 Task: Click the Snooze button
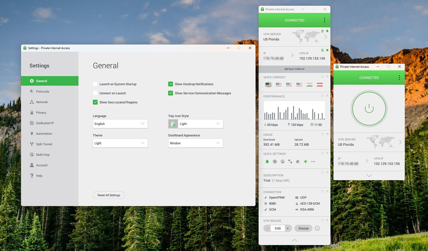[303, 228]
